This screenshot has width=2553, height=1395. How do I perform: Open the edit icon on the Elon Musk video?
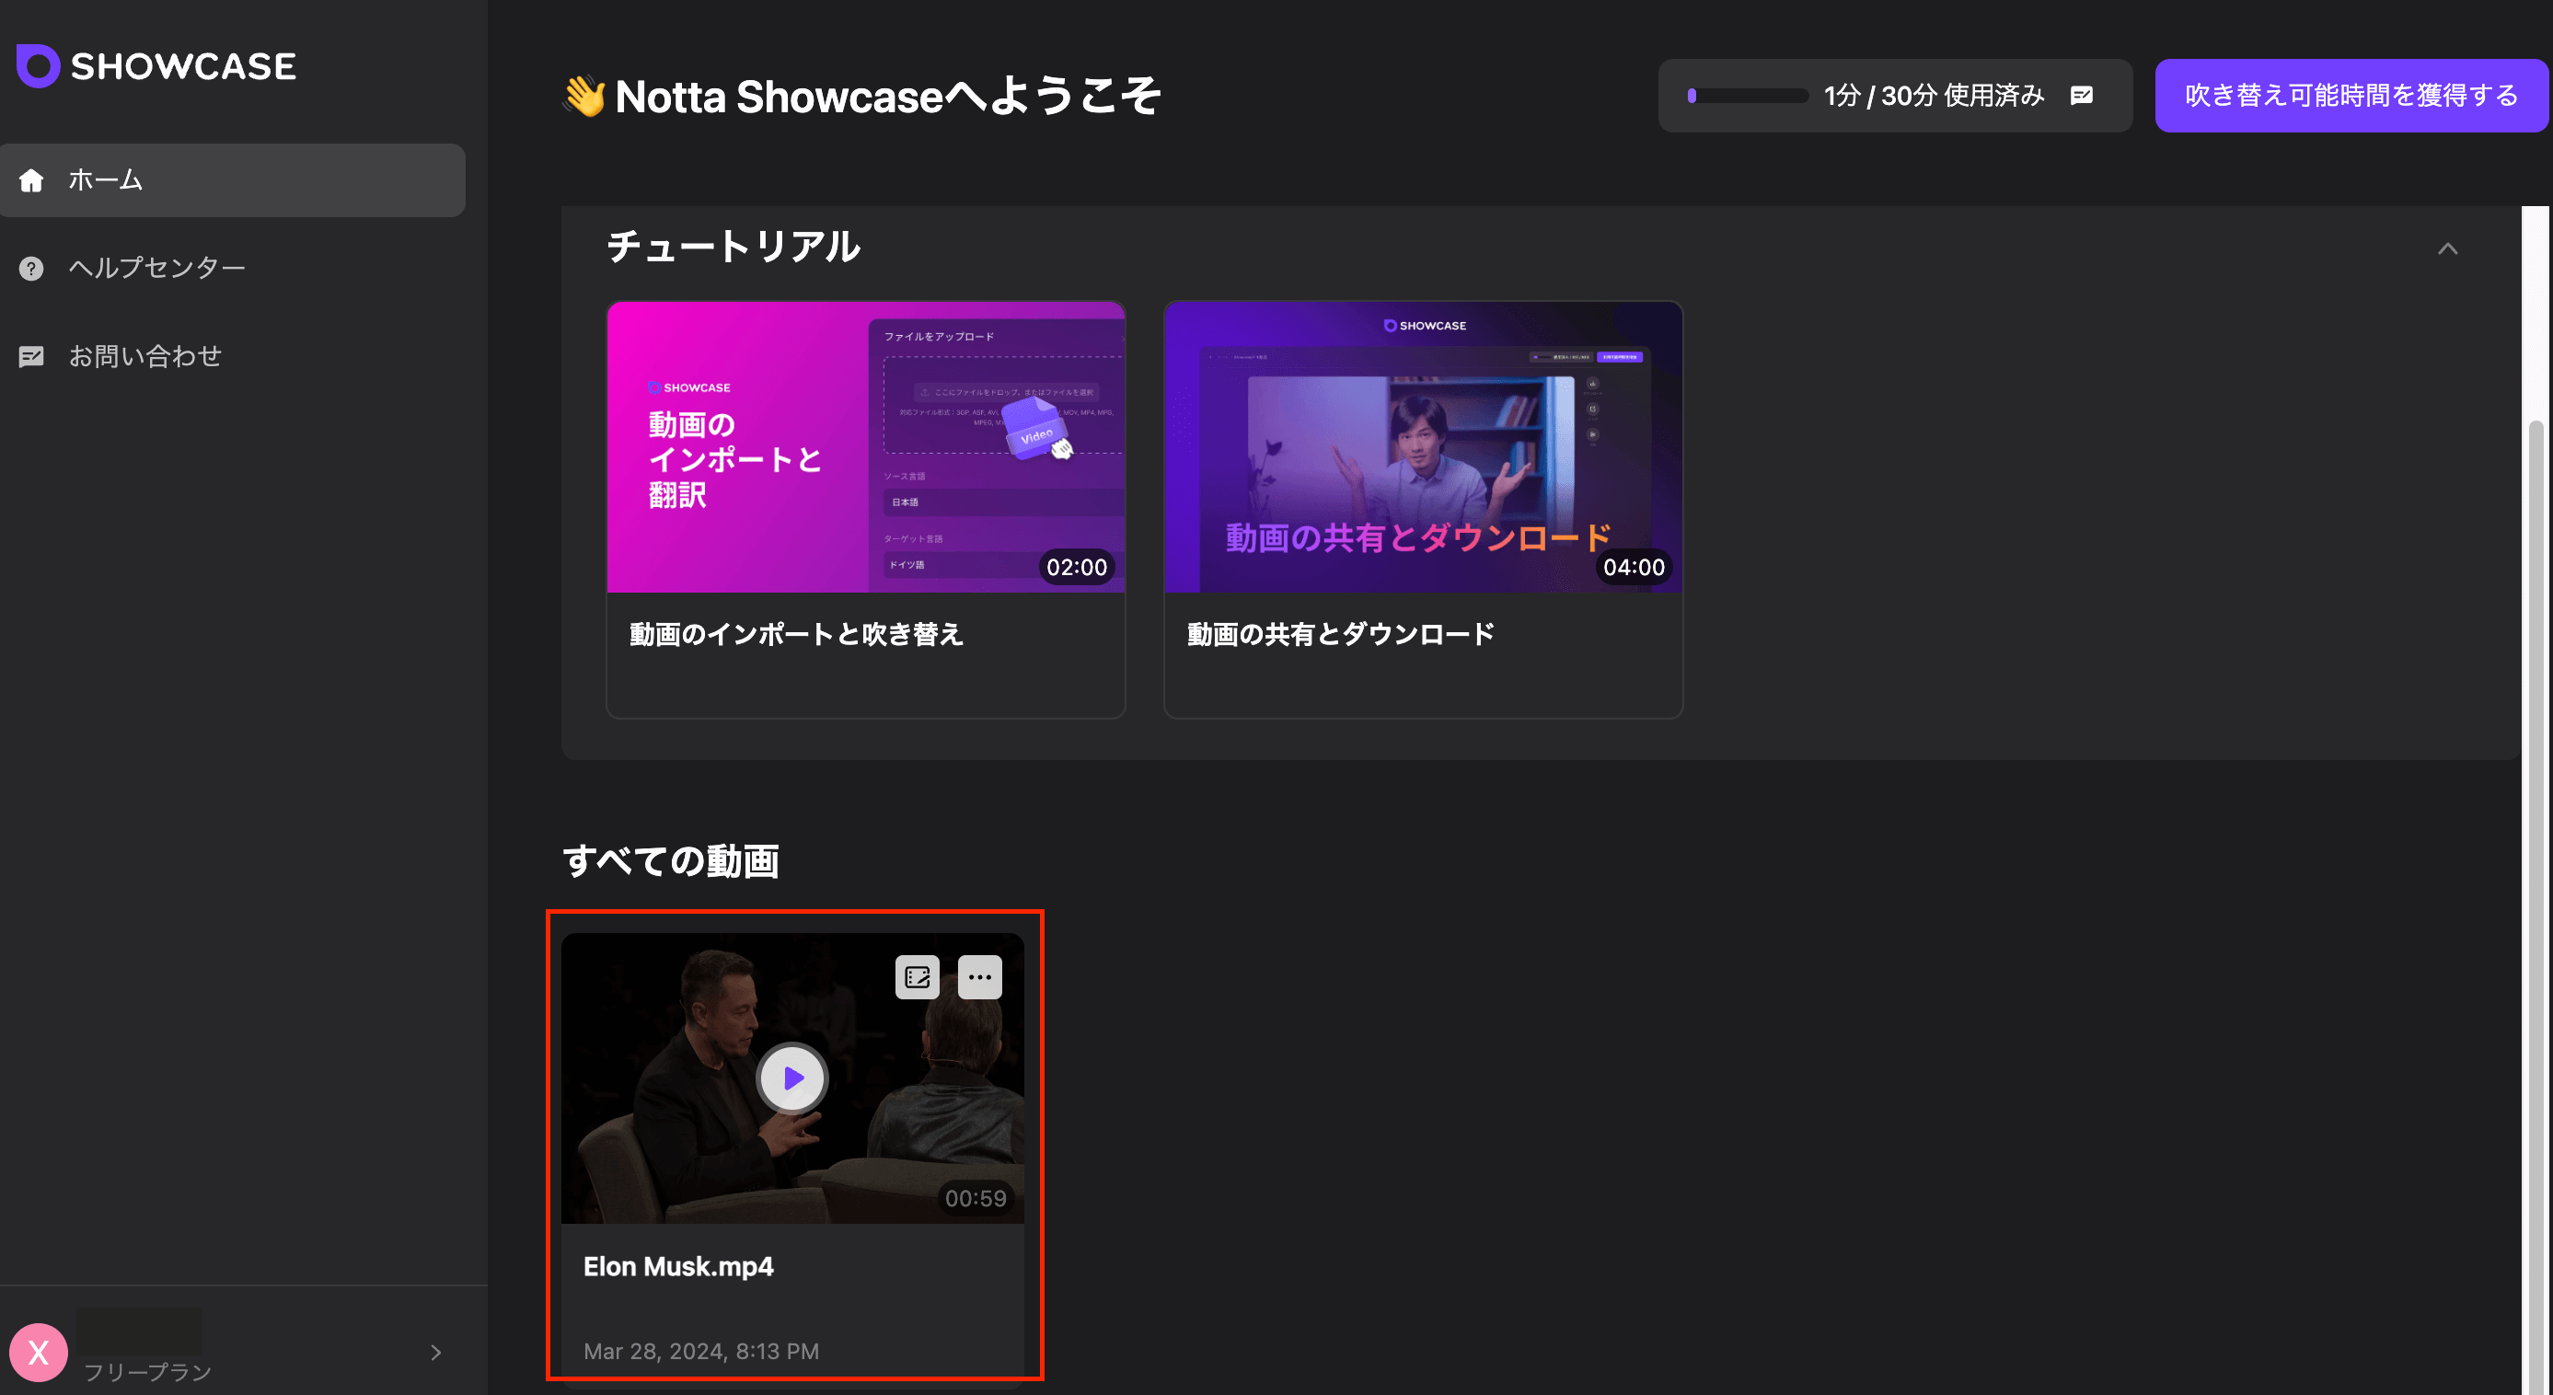point(917,977)
